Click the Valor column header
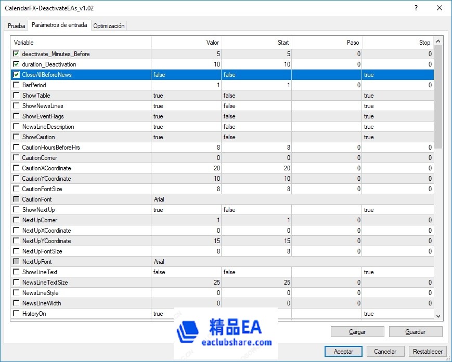 (186, 43)
